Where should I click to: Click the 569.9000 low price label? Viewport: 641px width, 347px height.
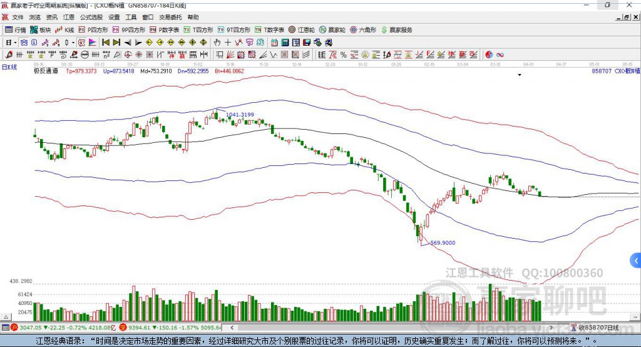(x=443, y=242)
